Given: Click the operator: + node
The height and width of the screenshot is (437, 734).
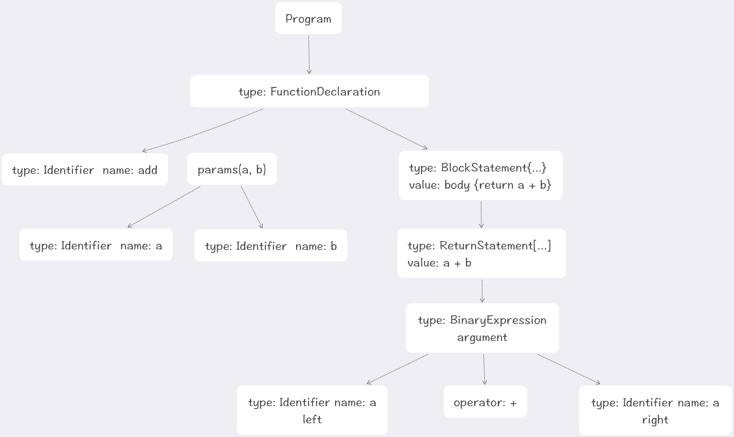Looking at the screenshot, I should coord(485,402).
